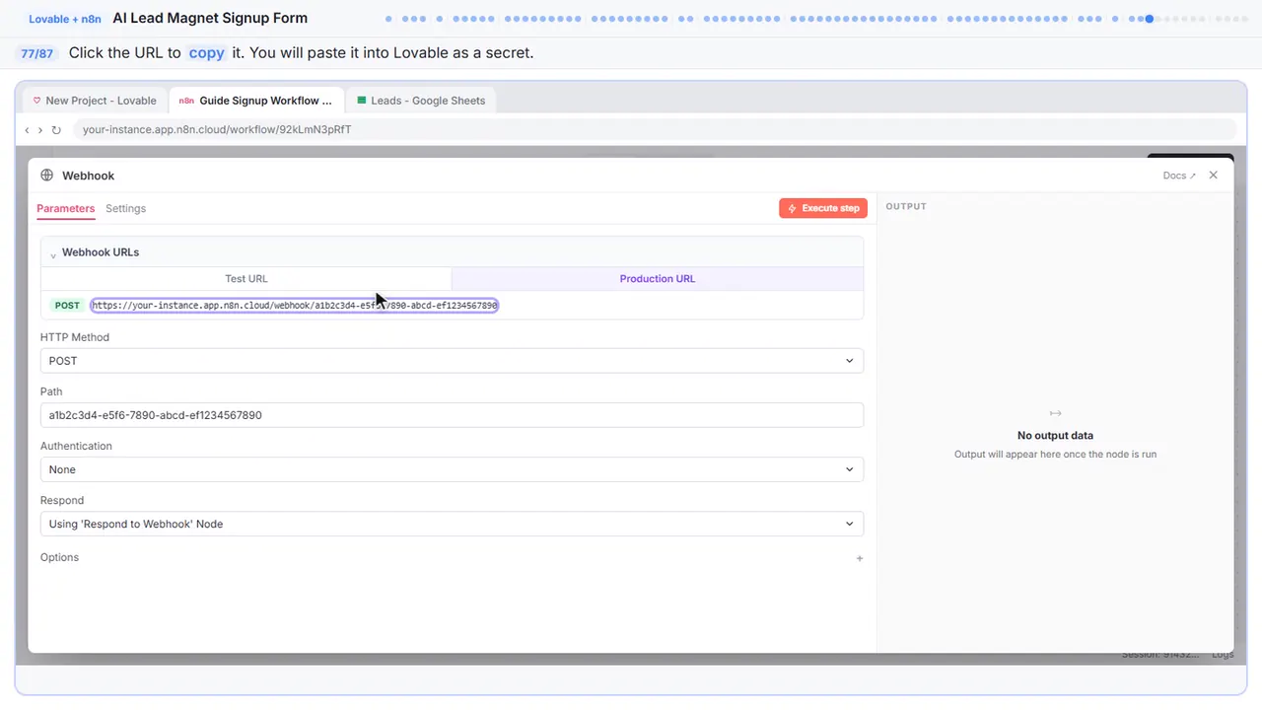Collapse the Webhook URLs section chevron

click(53, 253)
